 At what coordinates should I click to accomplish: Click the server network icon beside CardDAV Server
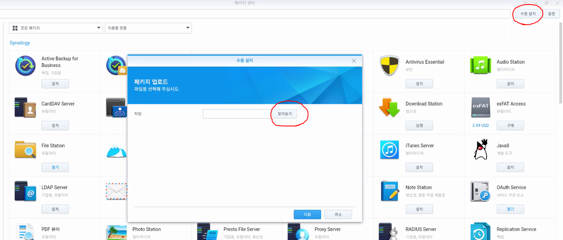click(x=117, y=107)
